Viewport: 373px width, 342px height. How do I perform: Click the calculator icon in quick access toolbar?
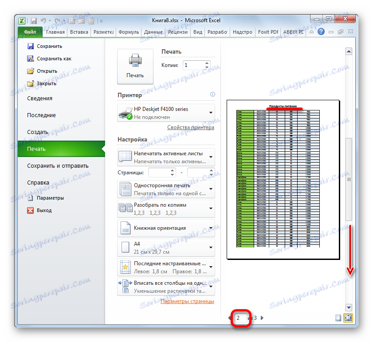[x=91, y=21]
